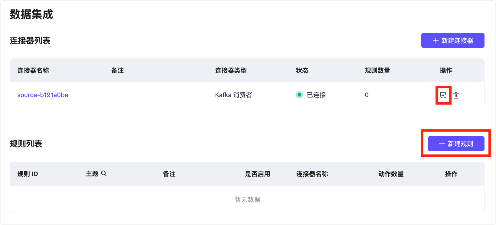Click the 数据集成 page title
The width and height of the screenshot is (496, 225).
pyautogui.click(x=31, y=14)
